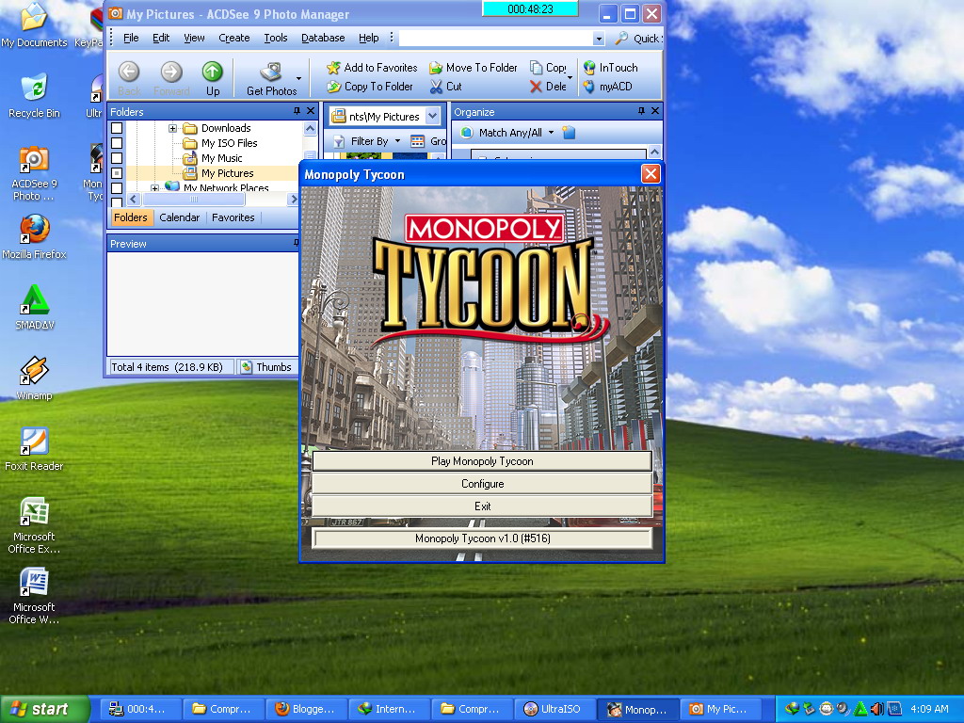Tick the checkbox beside My Music
964x723 pixels.
point(117,158)
